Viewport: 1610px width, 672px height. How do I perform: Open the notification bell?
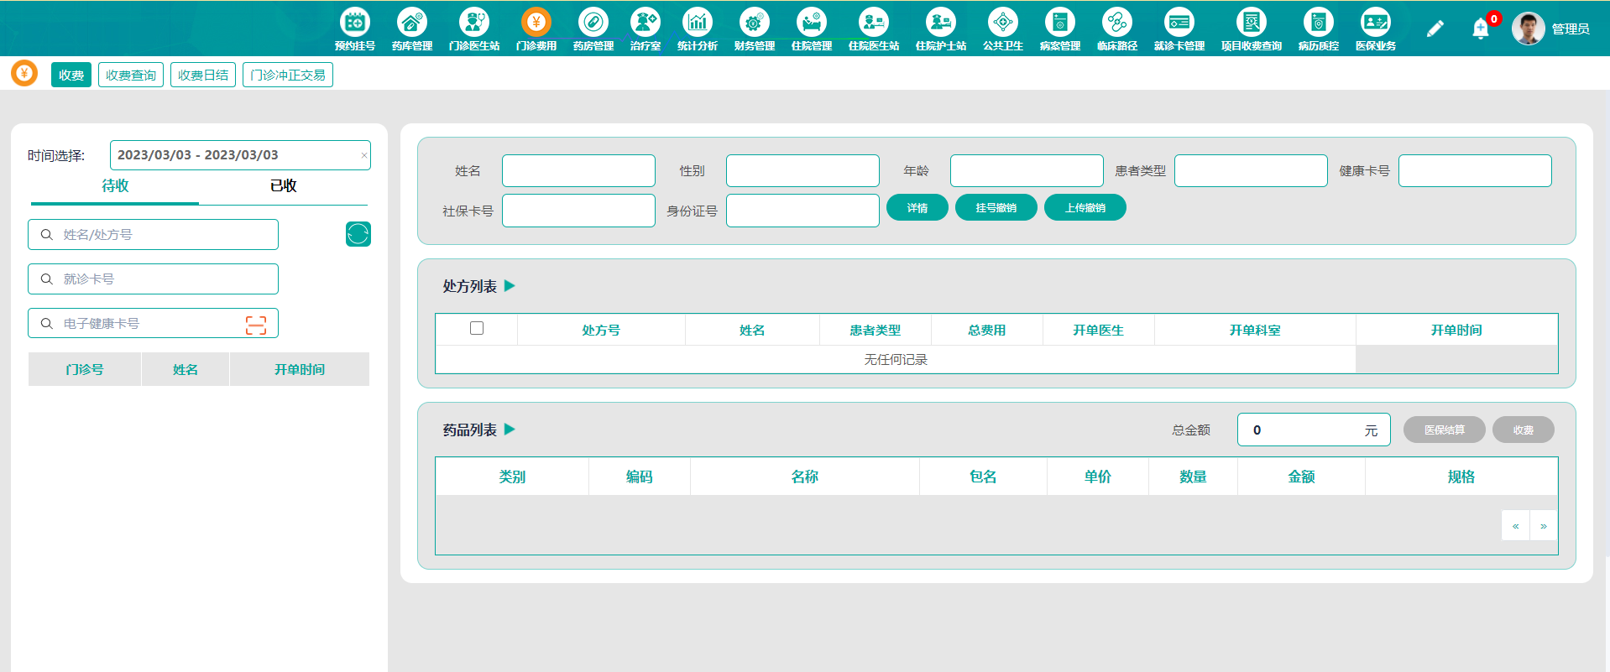coord(1481,29)
